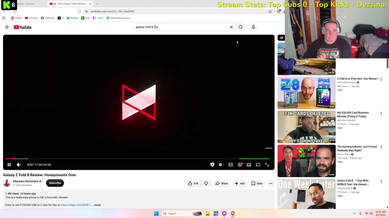Open the Windows Start menu
Screen dimensions: 389x218
point(156,214)
